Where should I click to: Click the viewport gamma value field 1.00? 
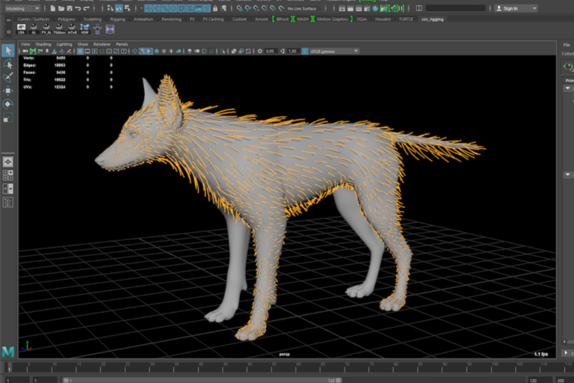pyautogui.click(x=292, y=51)
